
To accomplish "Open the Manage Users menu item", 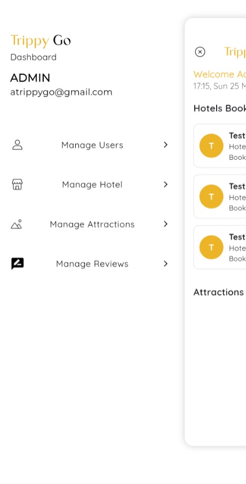I will point(90,145).
